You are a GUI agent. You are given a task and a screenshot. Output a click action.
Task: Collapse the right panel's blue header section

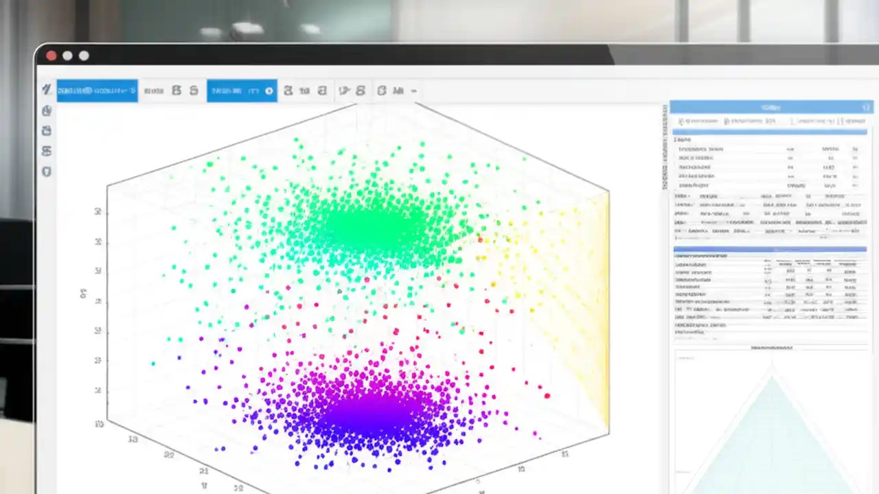pos(867,107)
